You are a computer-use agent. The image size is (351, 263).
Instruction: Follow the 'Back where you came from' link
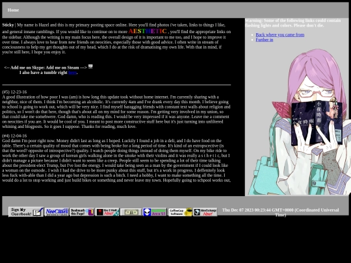pos(279,34)
